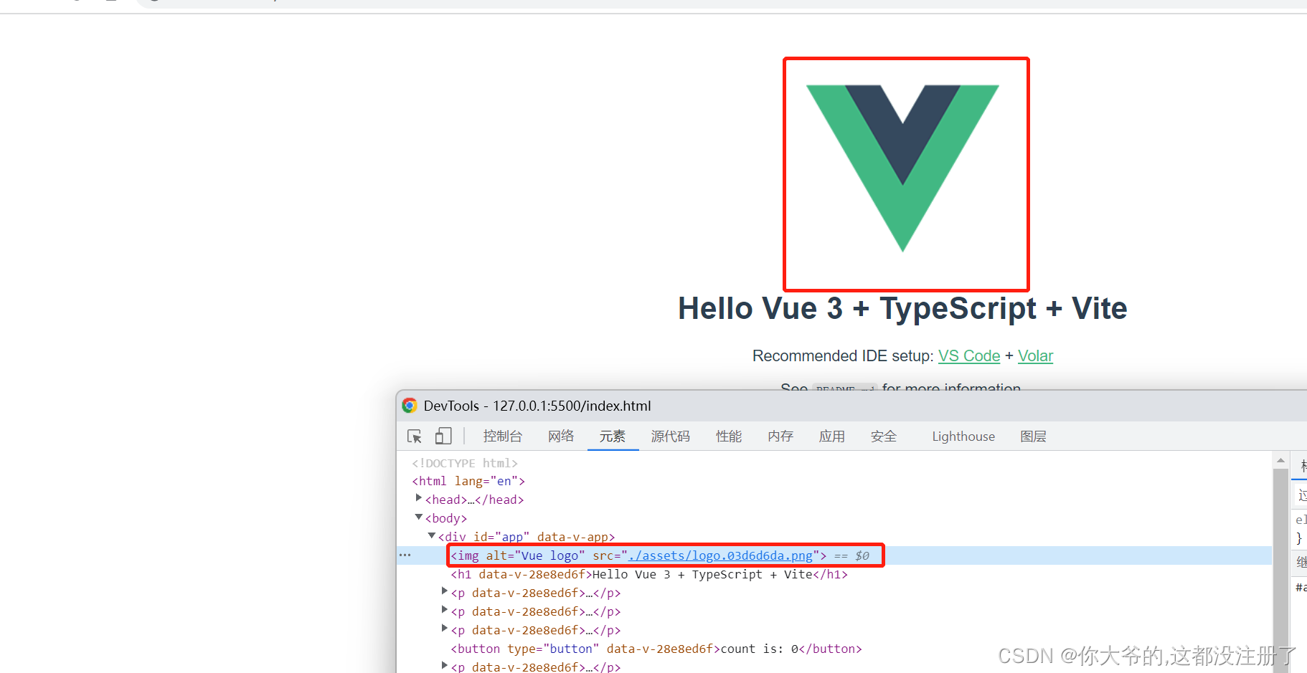Expand the third p data-v-28e8ed6f node
The width and height of the screenshot is (1307, 673).
445,629
